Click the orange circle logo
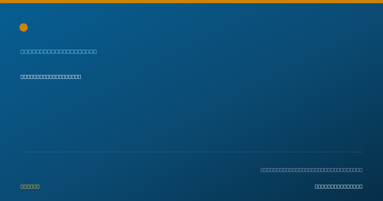The width and height of the screenshot is (383, 201). click(x=24, y=27)
